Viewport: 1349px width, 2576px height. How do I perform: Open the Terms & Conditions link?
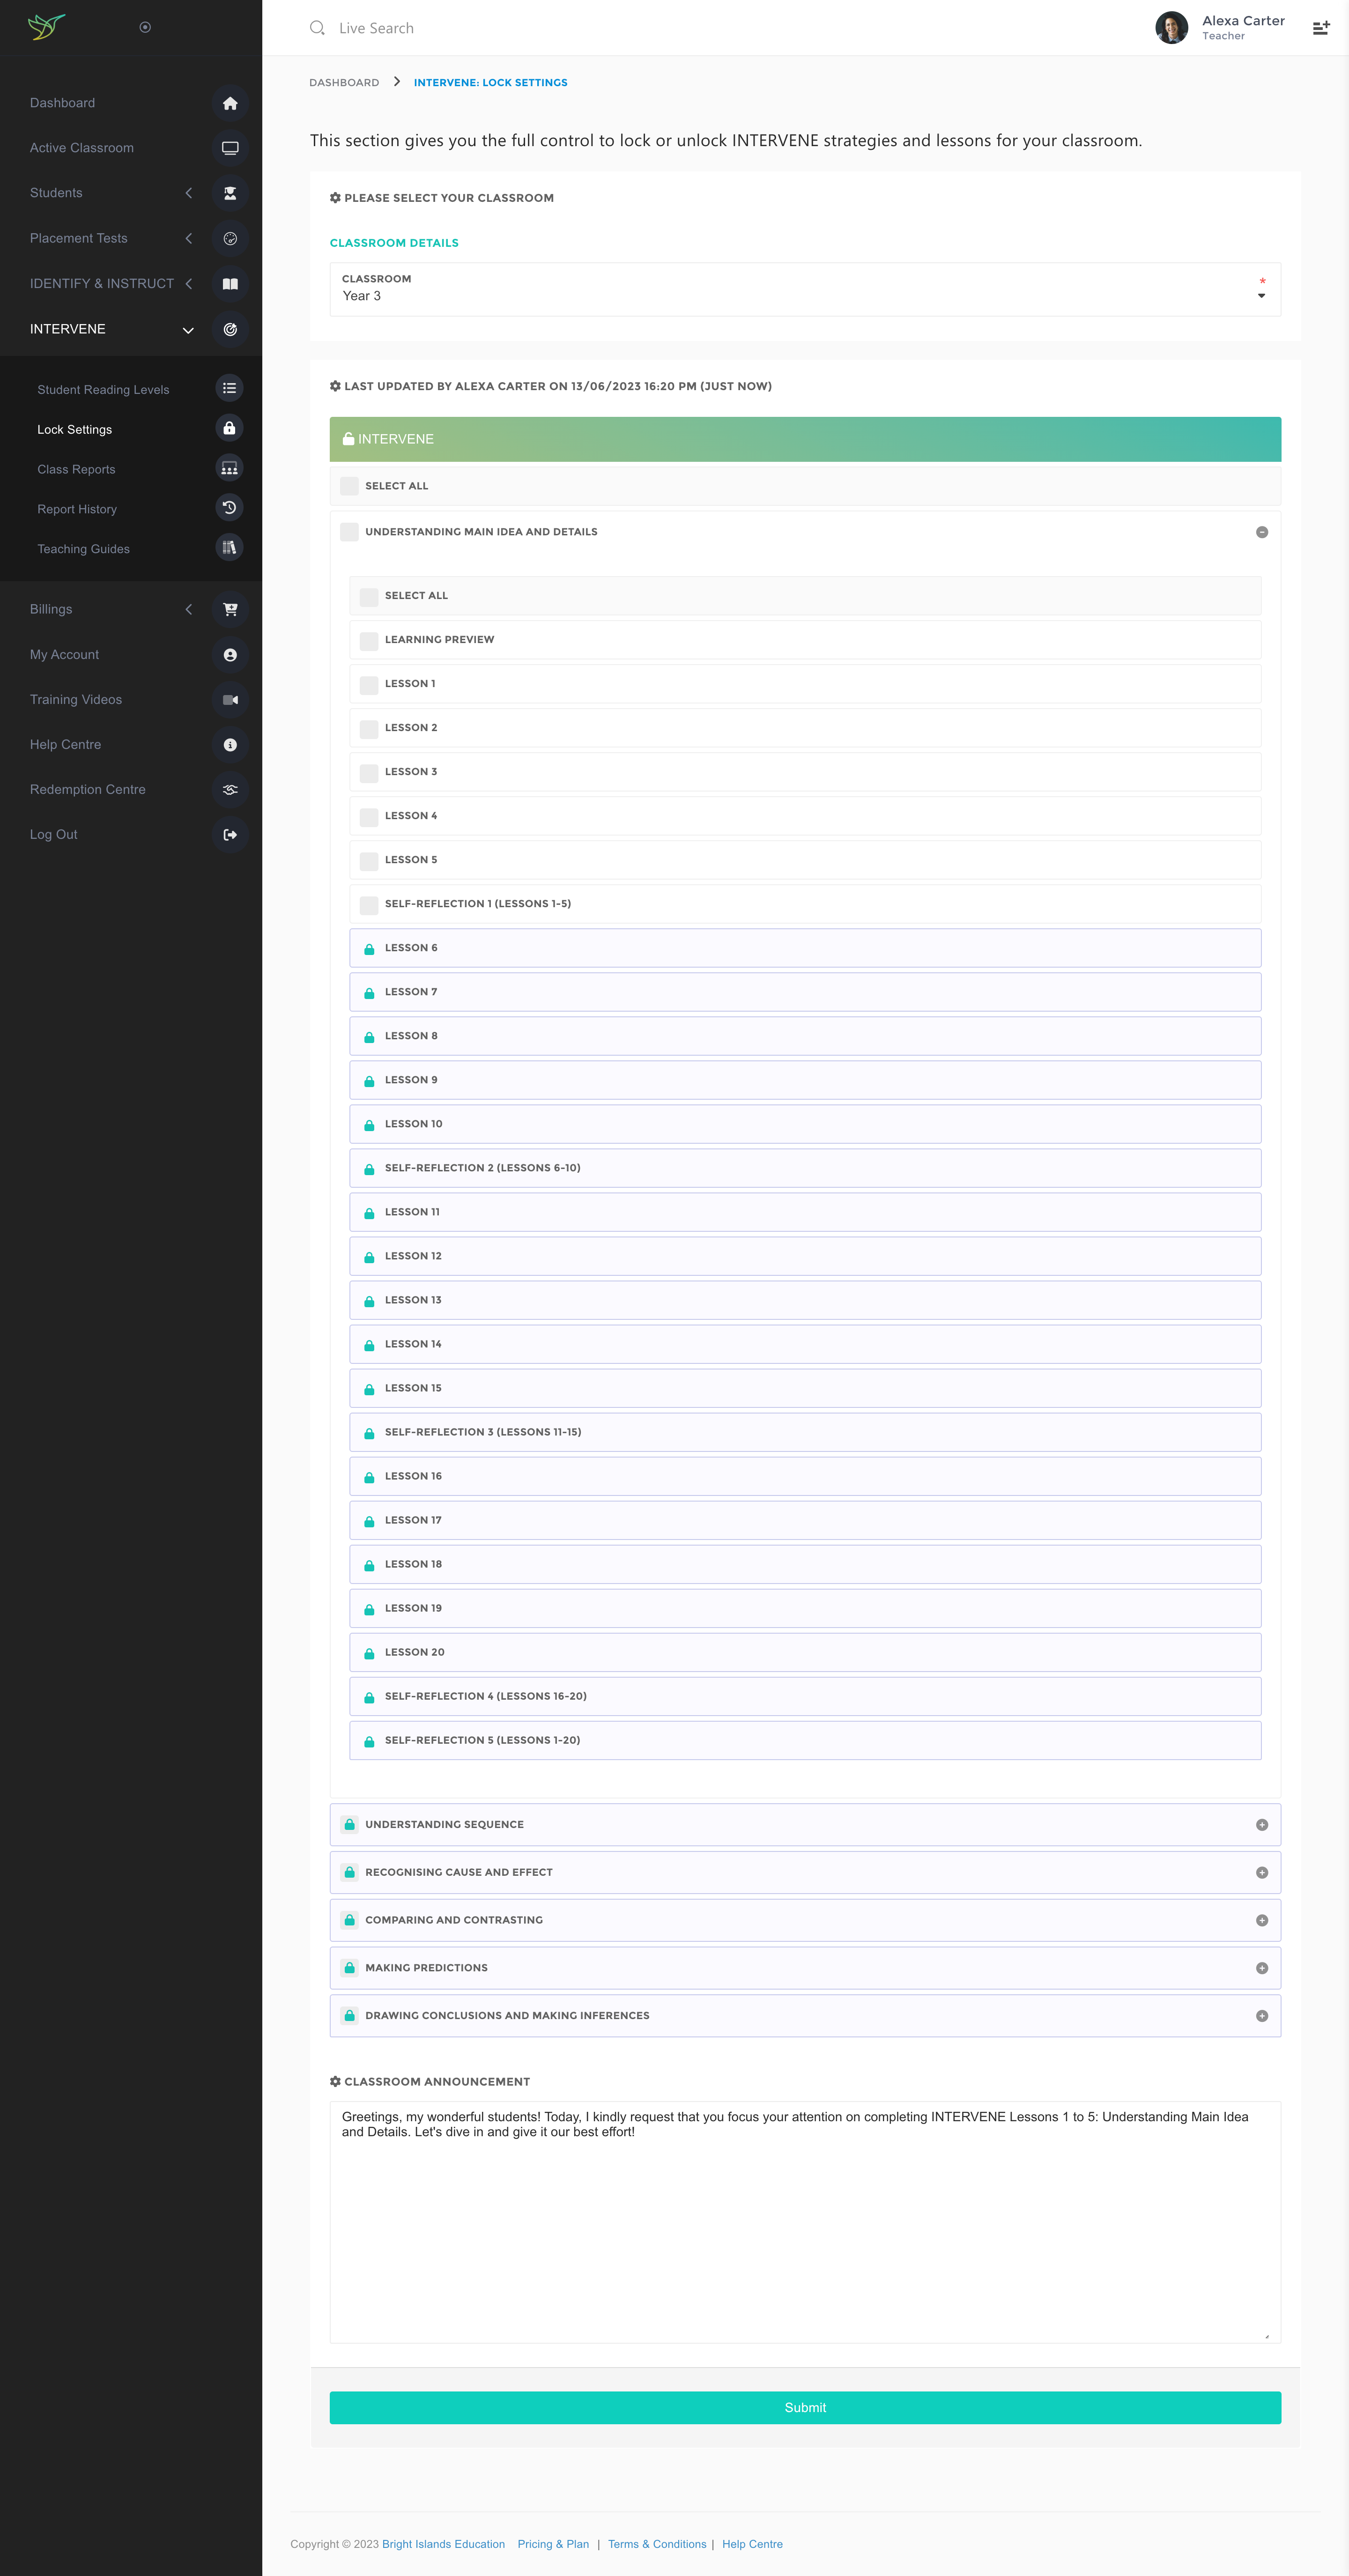[656, 2544]
